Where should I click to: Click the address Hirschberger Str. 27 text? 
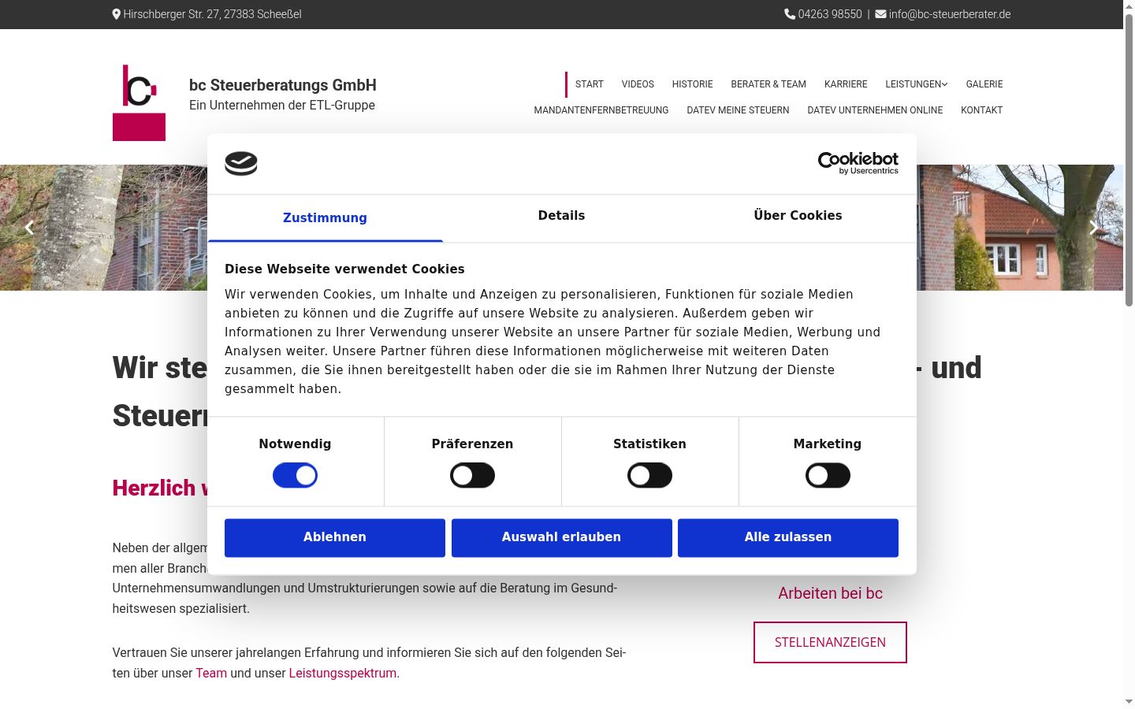click(212, 14)
